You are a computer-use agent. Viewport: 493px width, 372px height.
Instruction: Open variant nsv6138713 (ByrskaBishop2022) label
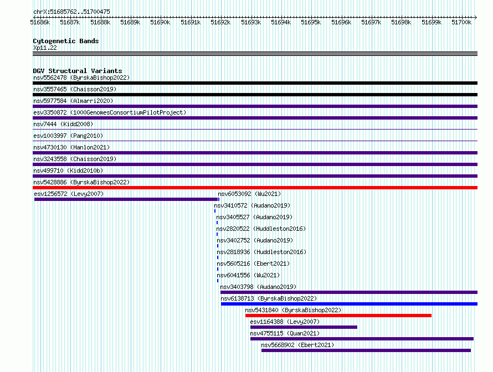point(269,298)
